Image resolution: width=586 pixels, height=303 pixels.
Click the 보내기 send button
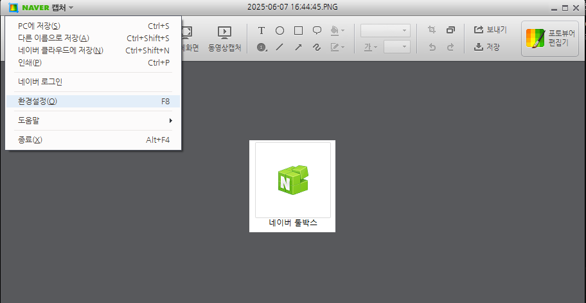pos(490,30)
